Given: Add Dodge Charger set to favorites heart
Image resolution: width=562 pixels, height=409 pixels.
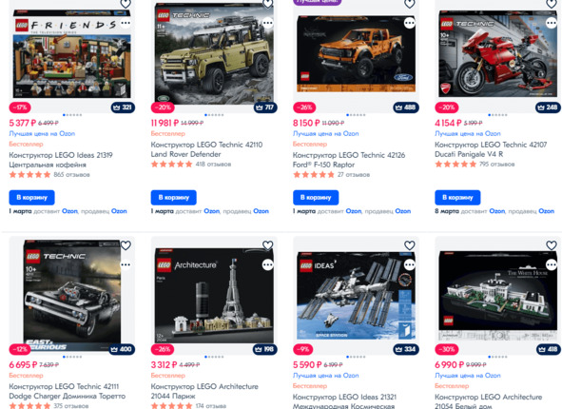Looking at the screenshot, I should click(x=126, y=245).
